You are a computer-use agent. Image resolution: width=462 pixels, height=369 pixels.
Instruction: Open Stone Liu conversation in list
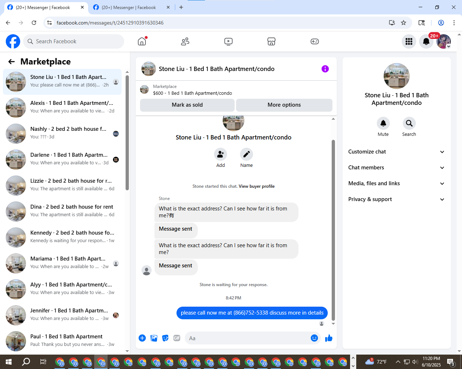[x=62, y=82]
